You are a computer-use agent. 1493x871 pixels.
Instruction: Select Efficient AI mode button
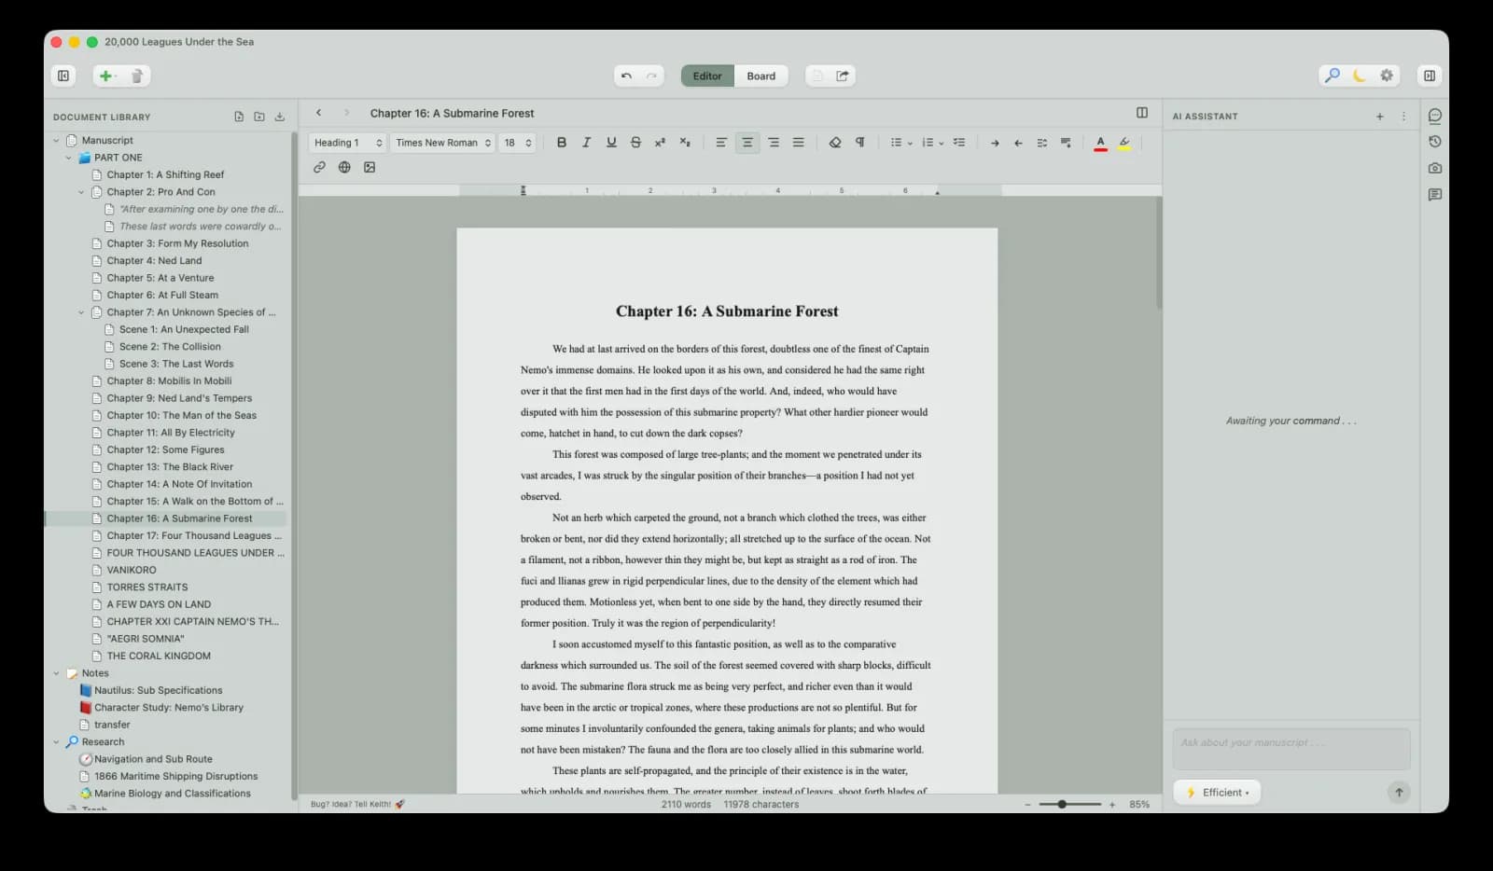[x=1217, y=793]
